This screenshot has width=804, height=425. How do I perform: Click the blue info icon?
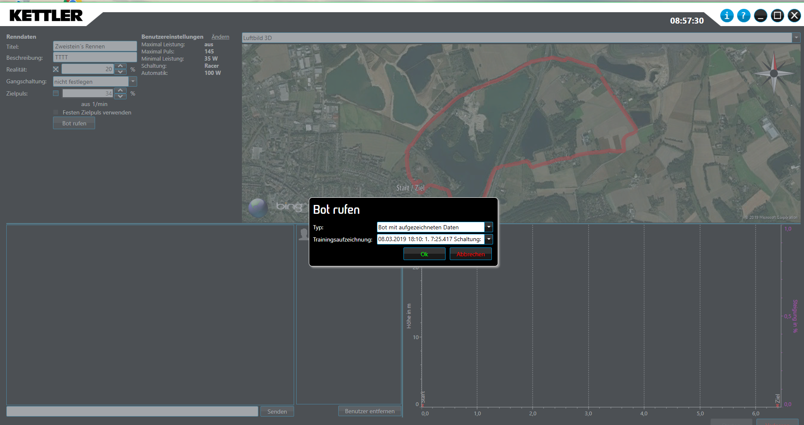pos(727,16)
